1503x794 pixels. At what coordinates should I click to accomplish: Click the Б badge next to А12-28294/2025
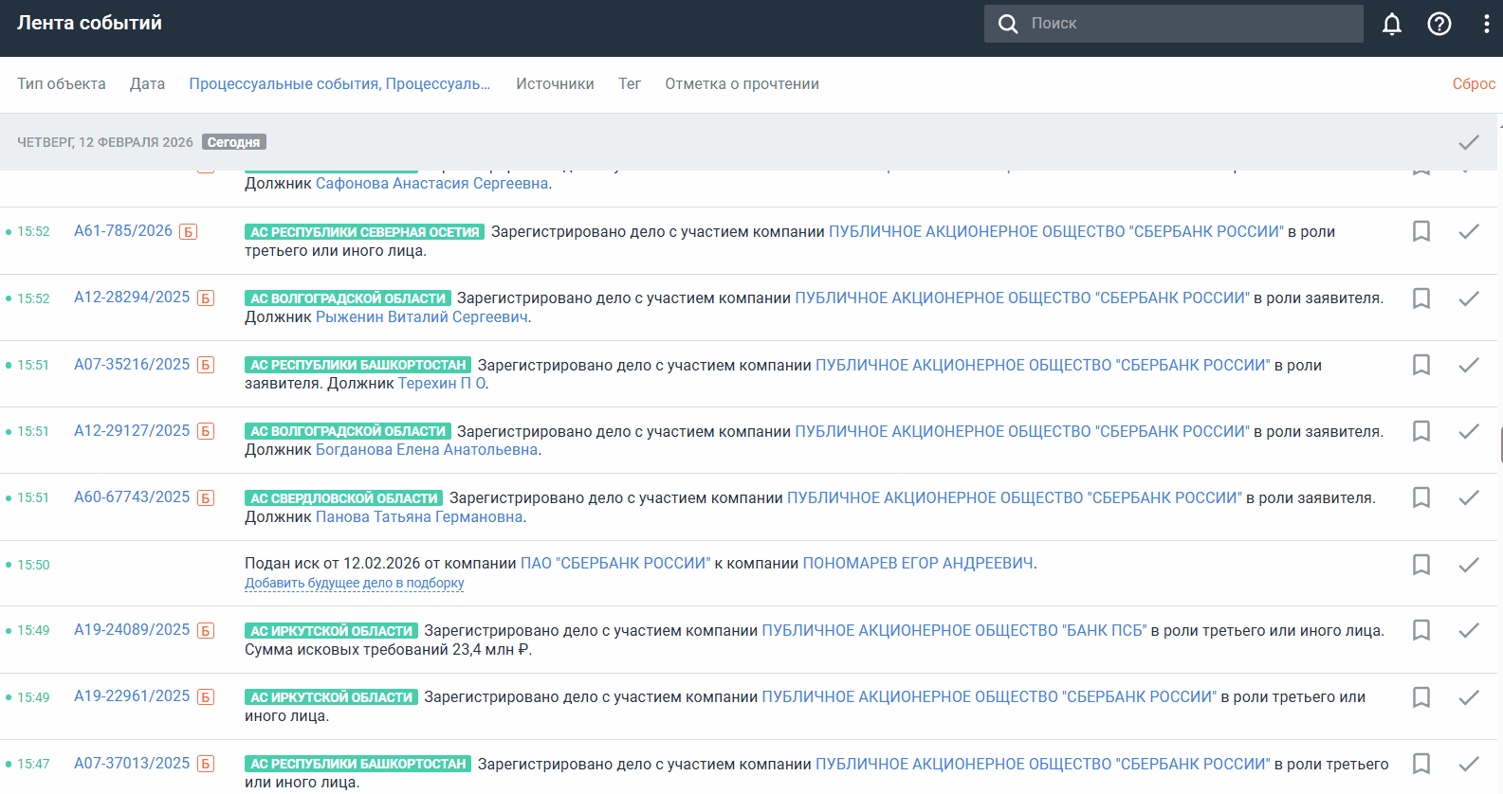click(x=206, y=298)
